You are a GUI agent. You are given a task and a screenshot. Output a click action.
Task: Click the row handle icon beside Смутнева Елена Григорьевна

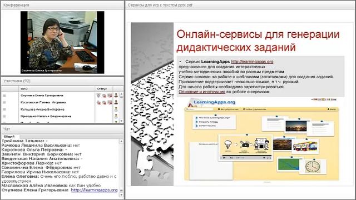4,96
